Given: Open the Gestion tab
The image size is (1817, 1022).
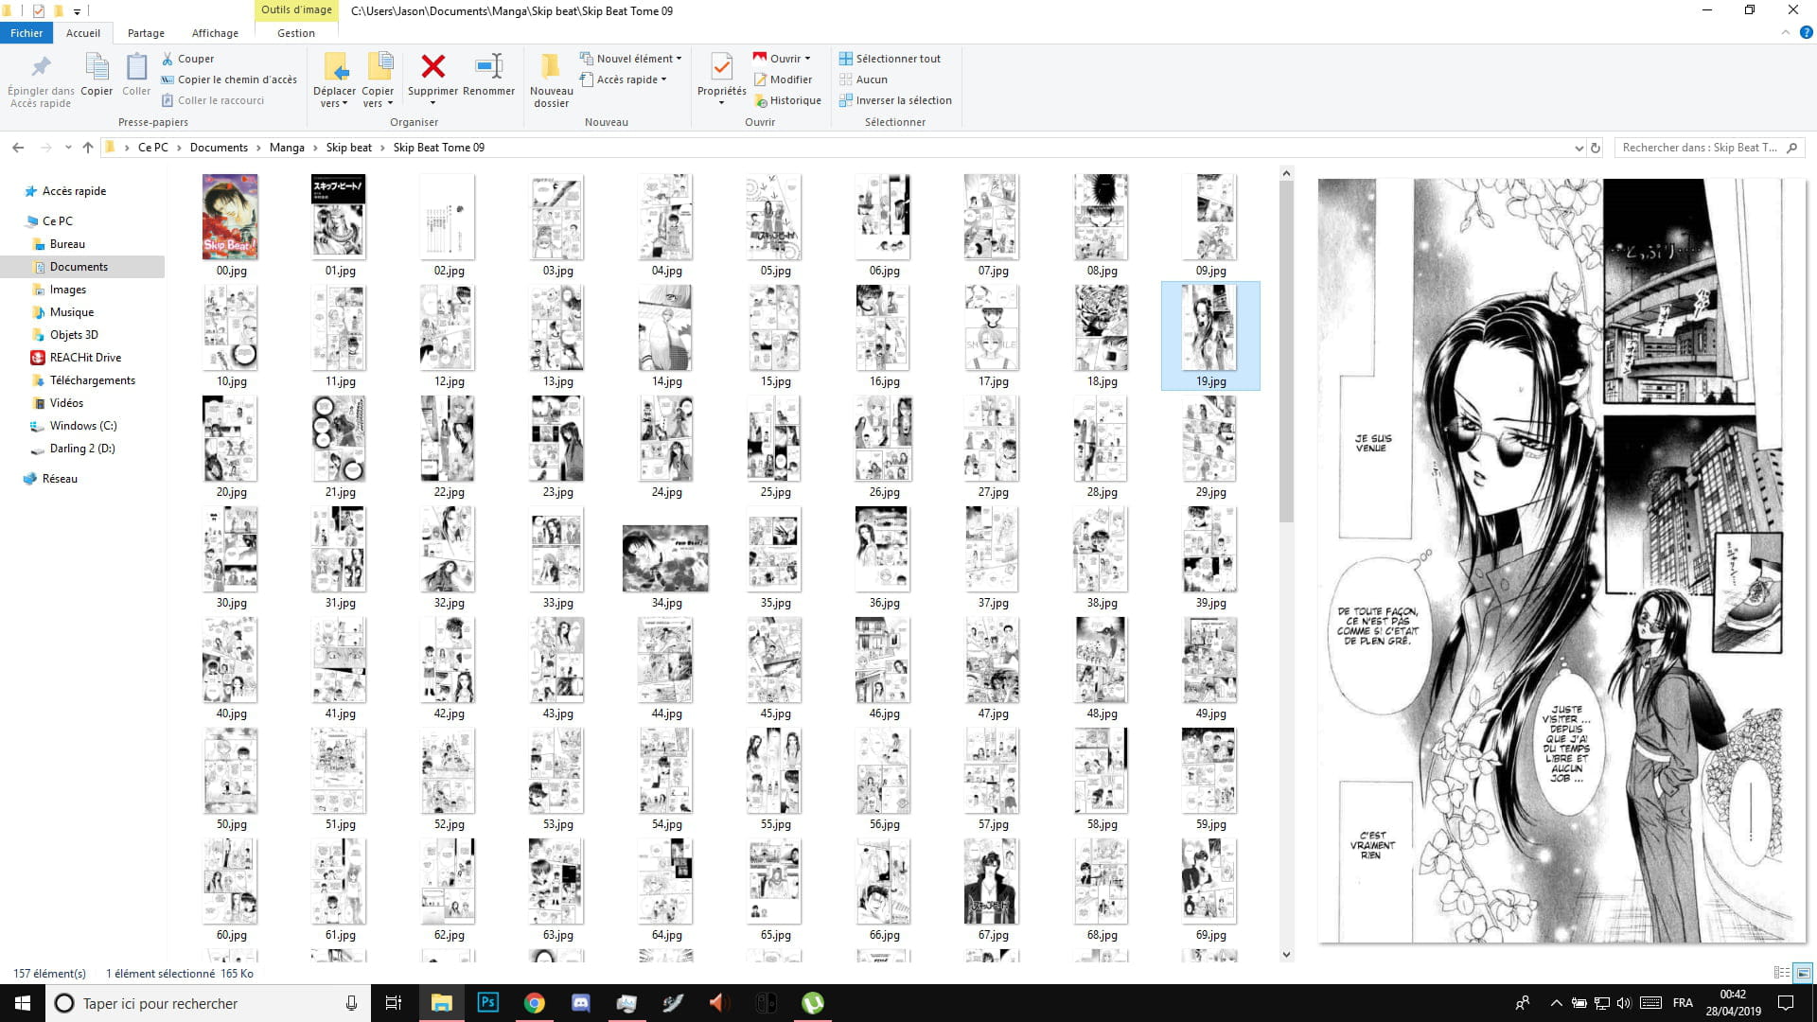Looking at the screenshot, I should coord(296,33).
